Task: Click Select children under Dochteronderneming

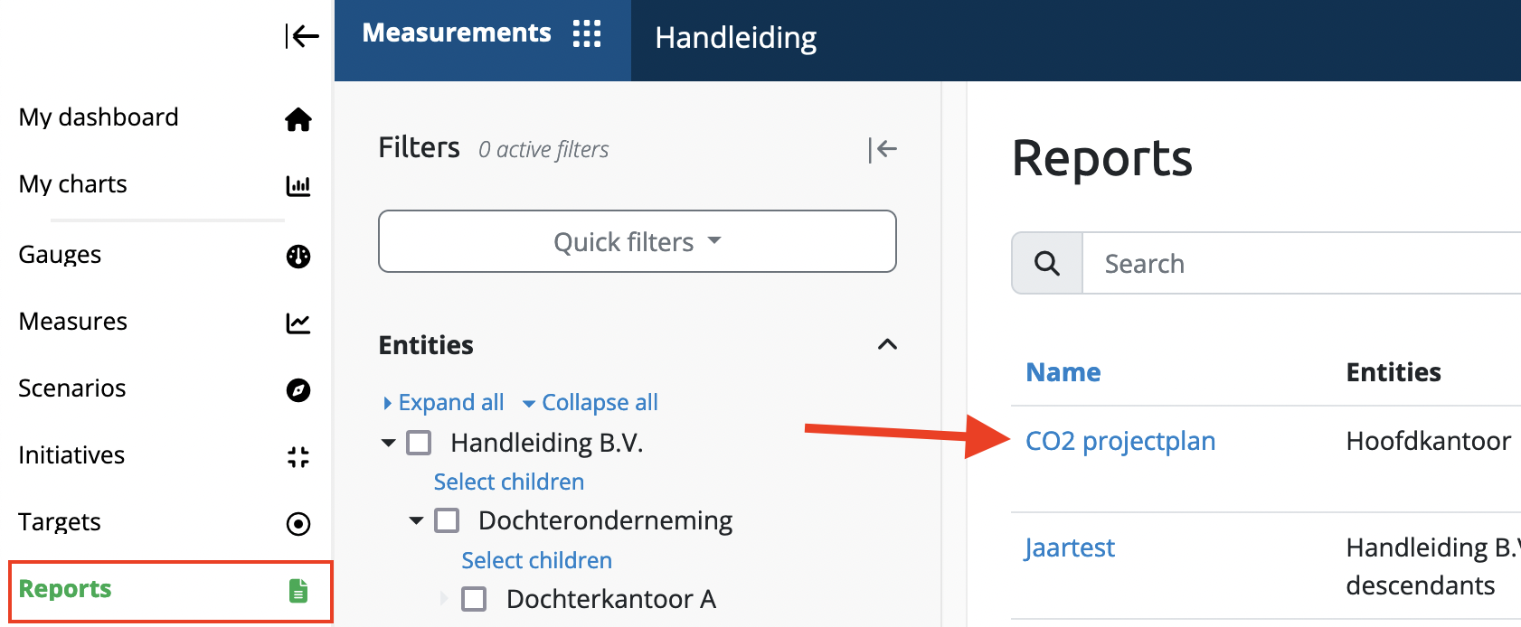Action: click(537, 560)
